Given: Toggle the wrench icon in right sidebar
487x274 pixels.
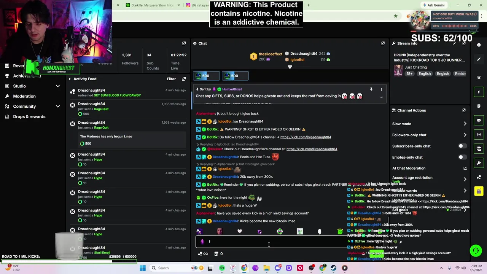Looking at the screenshot, I should pyautogui.click(x=479, y=163).
